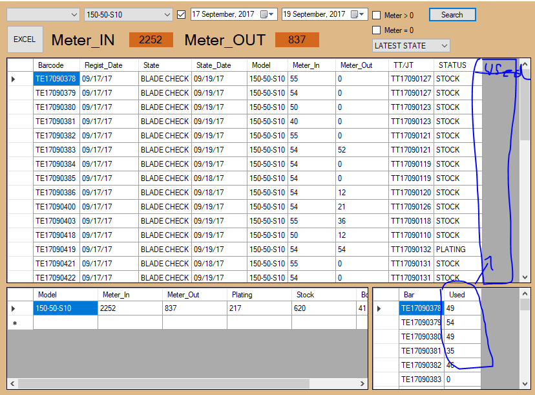Click summary Meter_Out cell 837
This screenshot has height=395, width=535.
(195, 308)
